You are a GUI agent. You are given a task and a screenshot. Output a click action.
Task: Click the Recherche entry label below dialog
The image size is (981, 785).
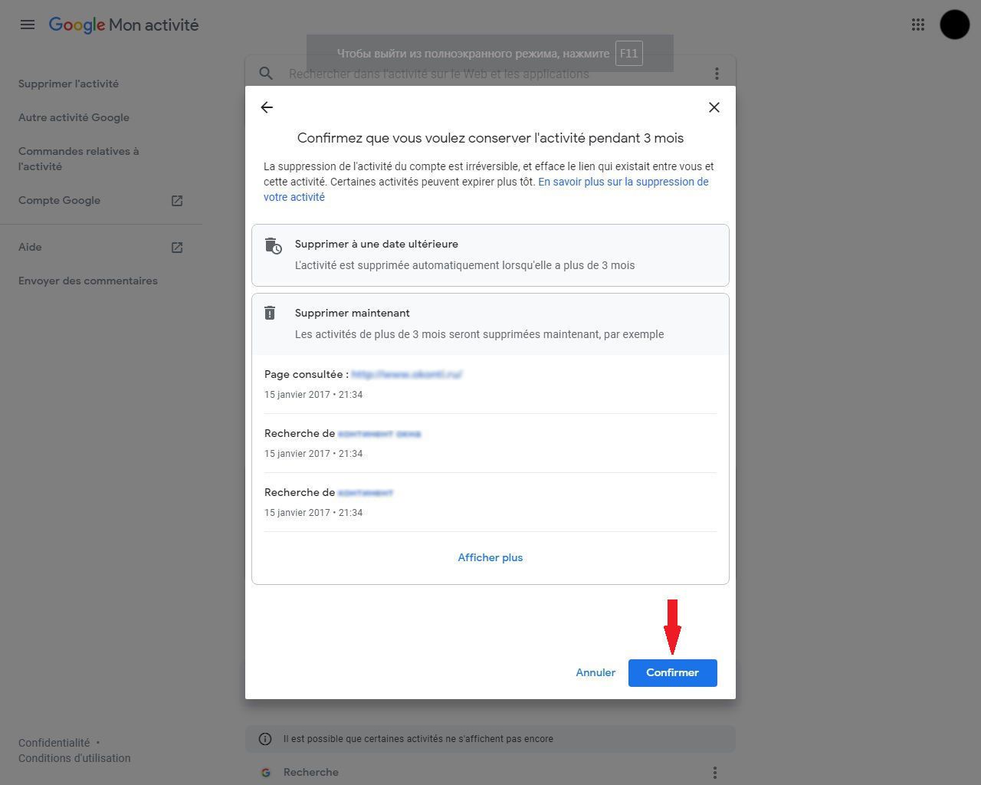click(x=311, y=772)
